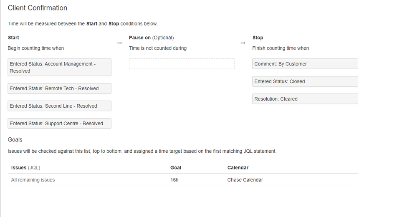Click the Client Confirmation heading
The width and height of the screenshot is (417, 217).
[38, 8]
